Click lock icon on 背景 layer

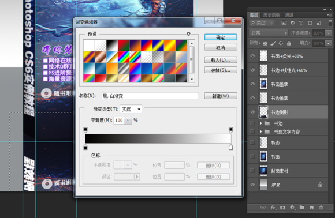320,185
